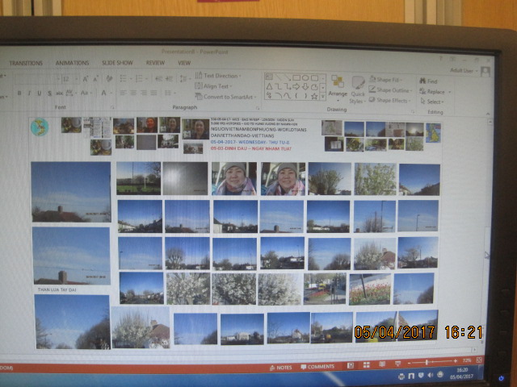
Task: Apply bulleted list
Action: click(x=124, y=79)
